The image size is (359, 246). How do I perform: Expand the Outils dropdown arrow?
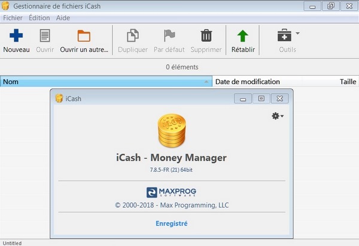pos(297,33)
